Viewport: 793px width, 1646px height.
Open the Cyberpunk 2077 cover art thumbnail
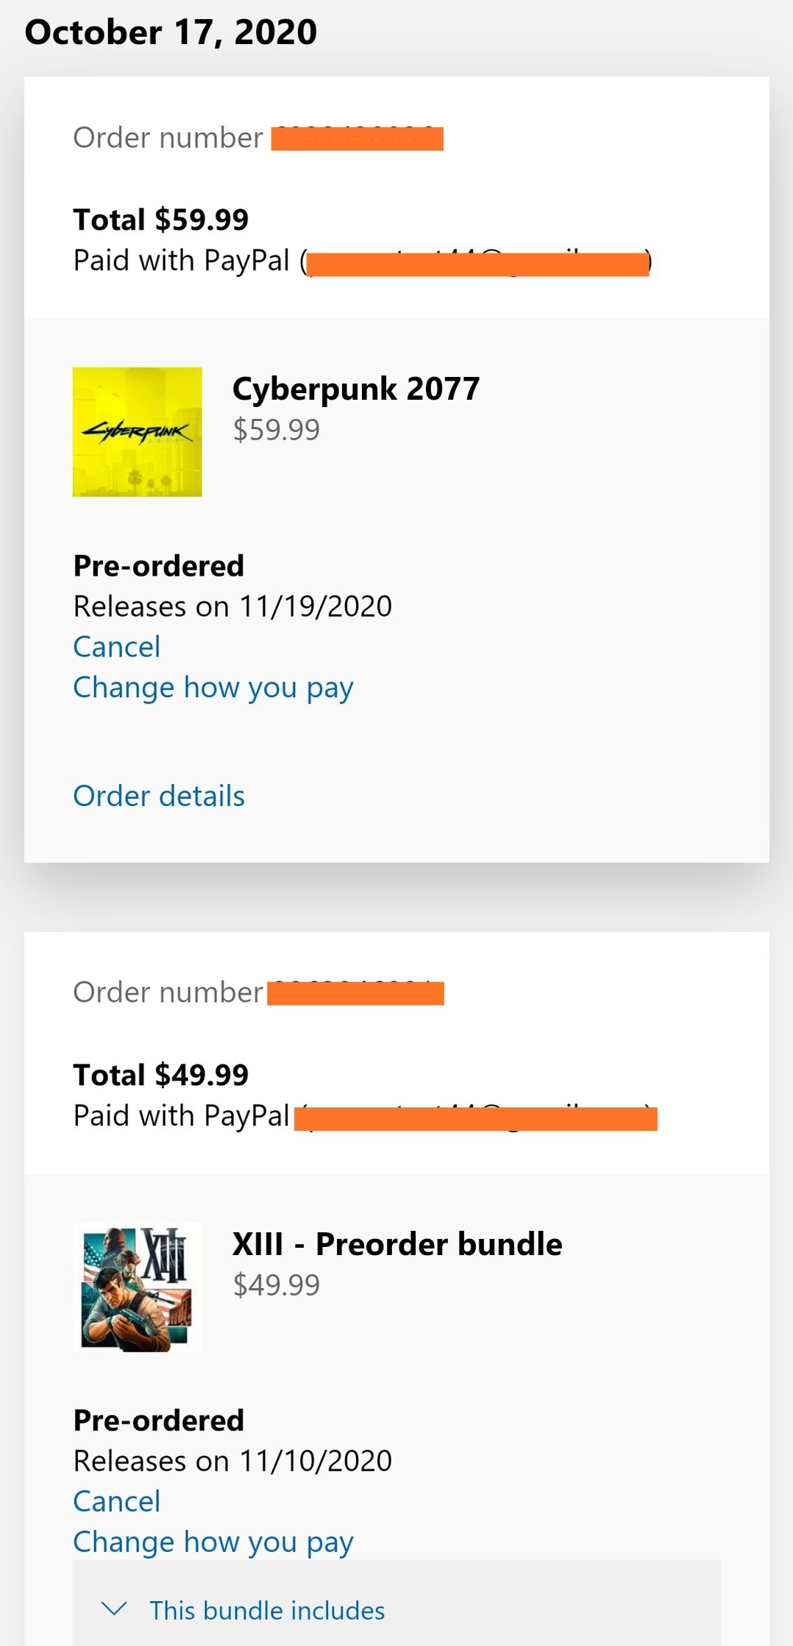pyautogui.click(x=137, y=432)
